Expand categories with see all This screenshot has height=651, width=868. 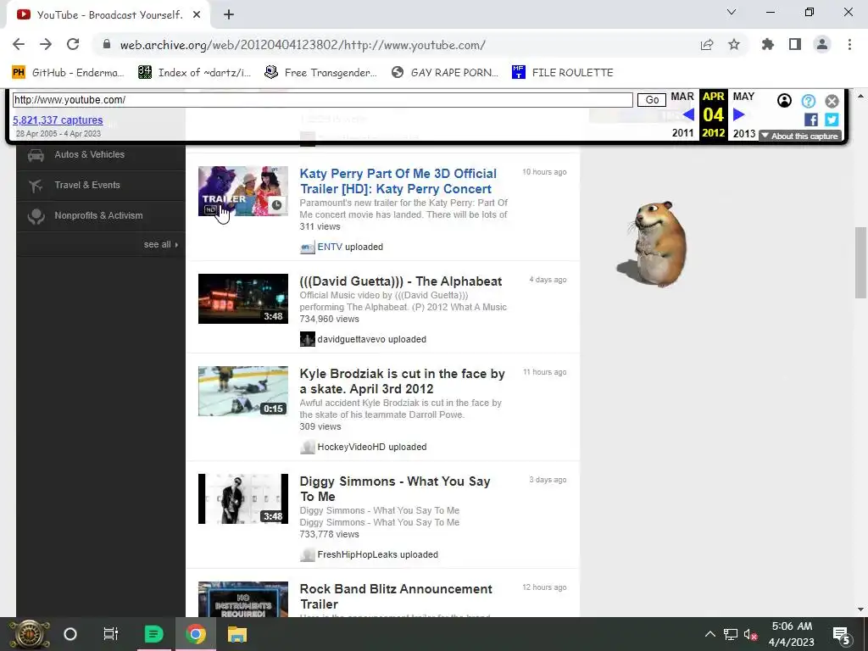coord(161,245)
